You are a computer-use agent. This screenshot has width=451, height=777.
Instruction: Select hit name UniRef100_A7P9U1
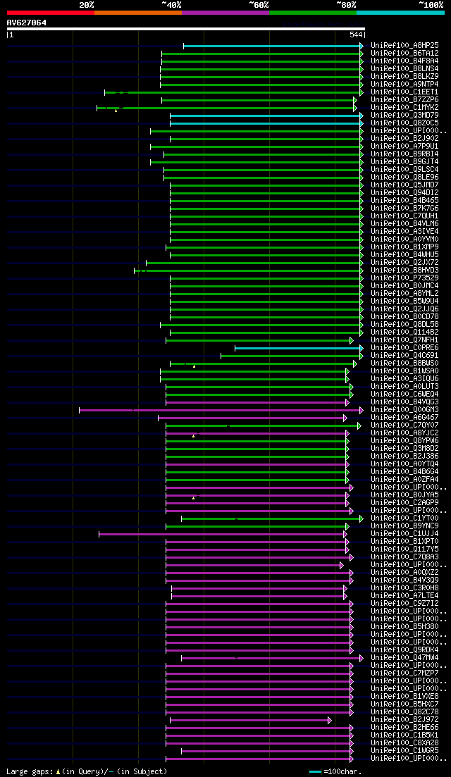pyautogui.click(x=404, y=147)
